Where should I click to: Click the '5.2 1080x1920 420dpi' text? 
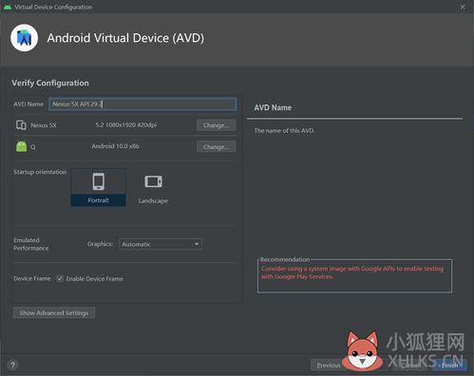(126, 125)
